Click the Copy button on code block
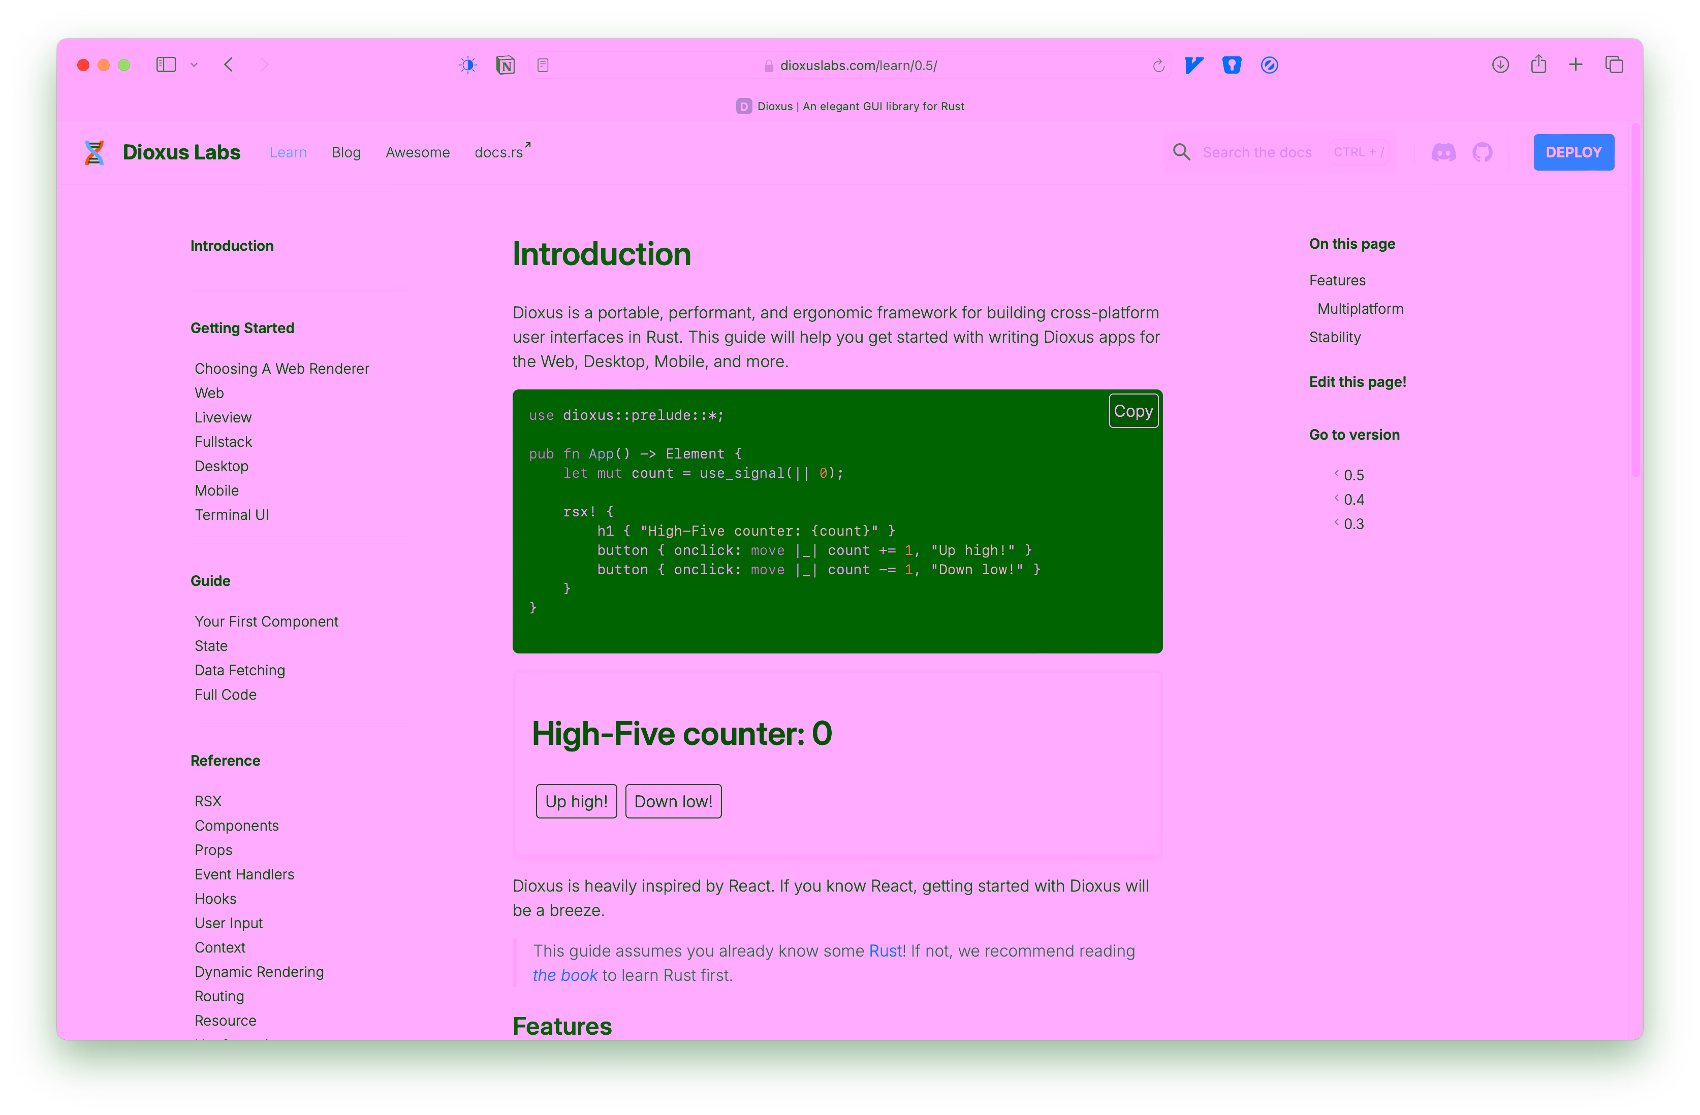This screenshot has width=1700, height=1115. tap(1133, 411)
